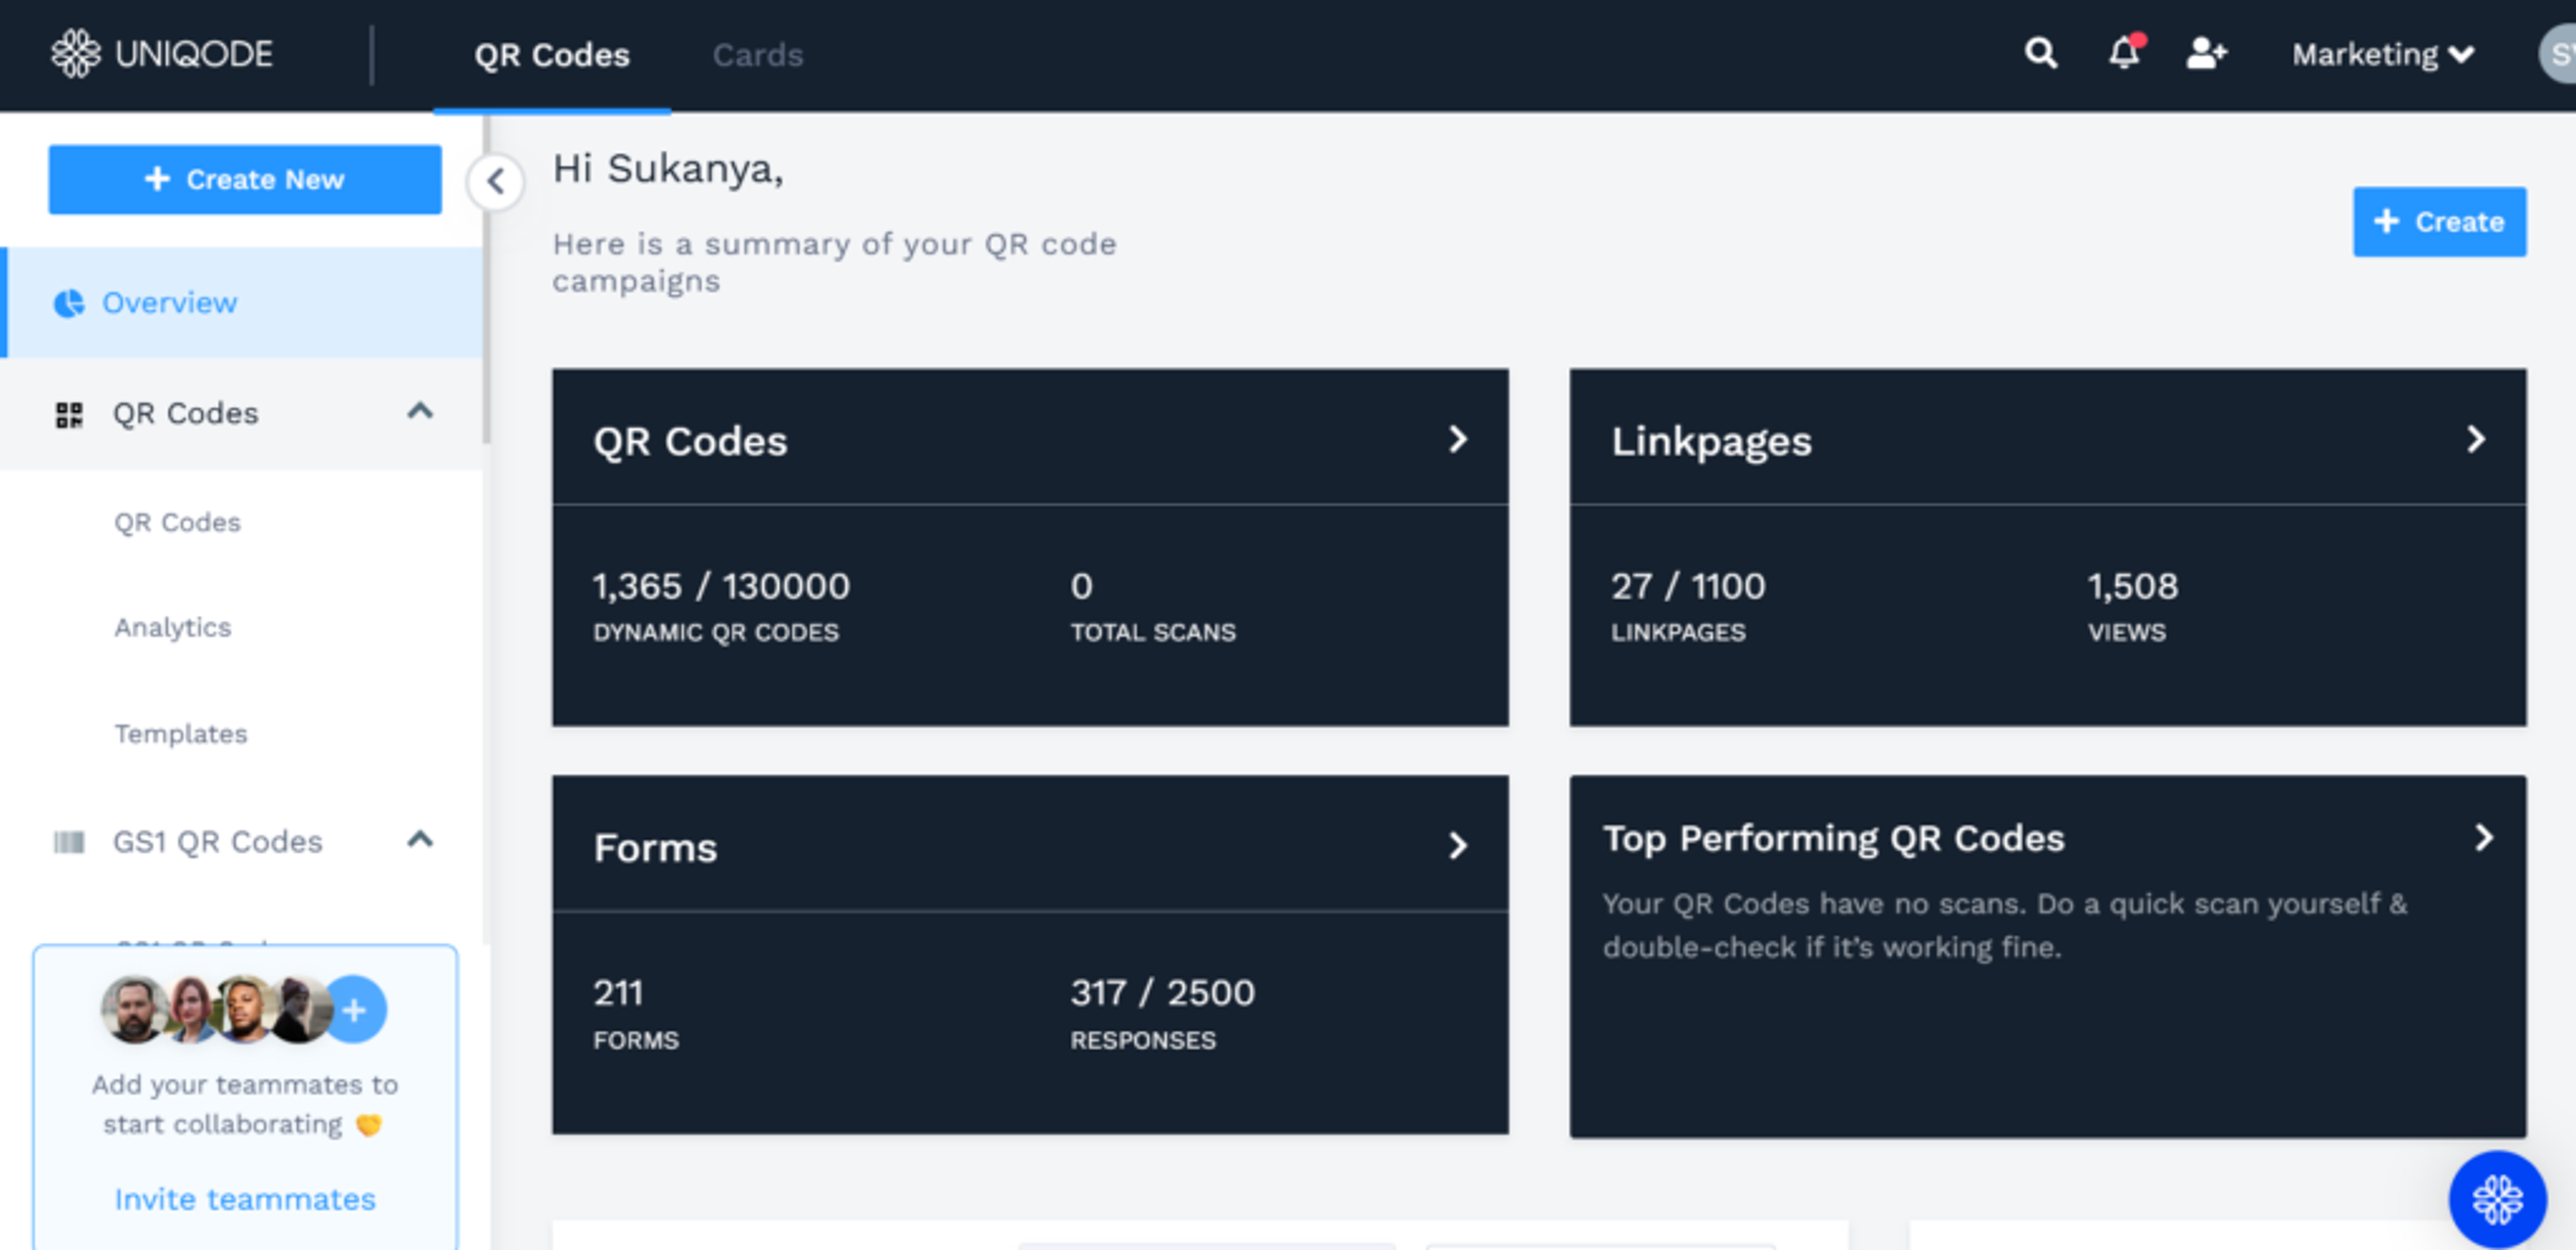Collapse the GS1 QR Codes section
The height and width of the screenshot is (1250, 2576).
(420, 840)
